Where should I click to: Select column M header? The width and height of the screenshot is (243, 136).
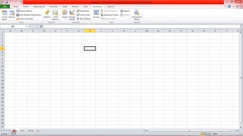(147, 31)
